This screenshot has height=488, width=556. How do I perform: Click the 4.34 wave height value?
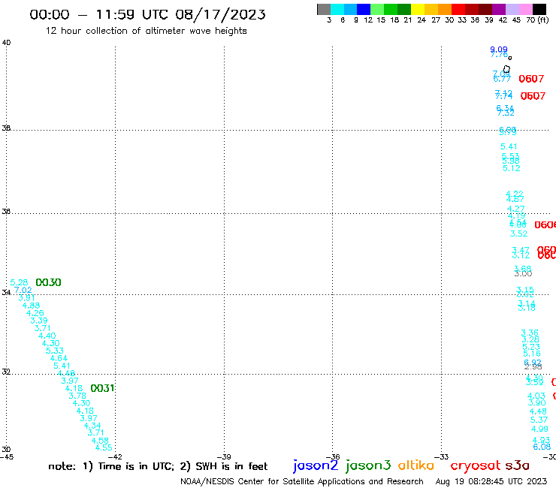coord(92,426)
